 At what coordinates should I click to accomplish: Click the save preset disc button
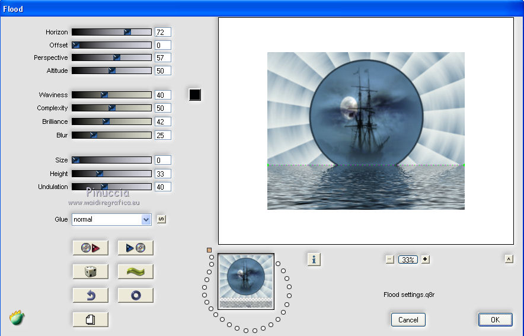pyautogui.click(x=135, y=248)
